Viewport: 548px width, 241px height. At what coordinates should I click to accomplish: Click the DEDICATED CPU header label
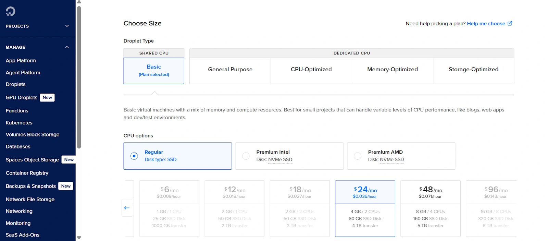coord(352,53)
